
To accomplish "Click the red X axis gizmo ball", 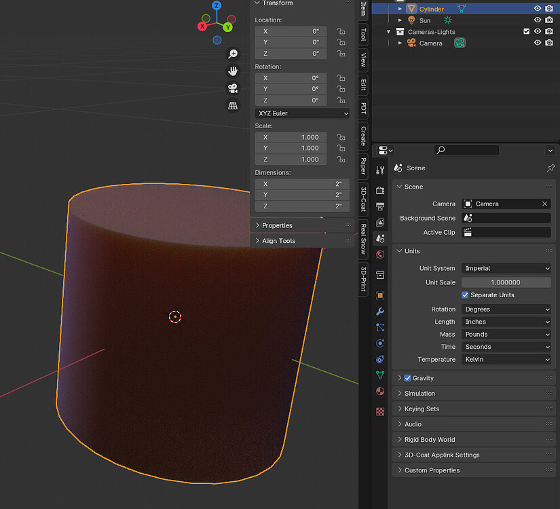I will click(x=202, y=26).
